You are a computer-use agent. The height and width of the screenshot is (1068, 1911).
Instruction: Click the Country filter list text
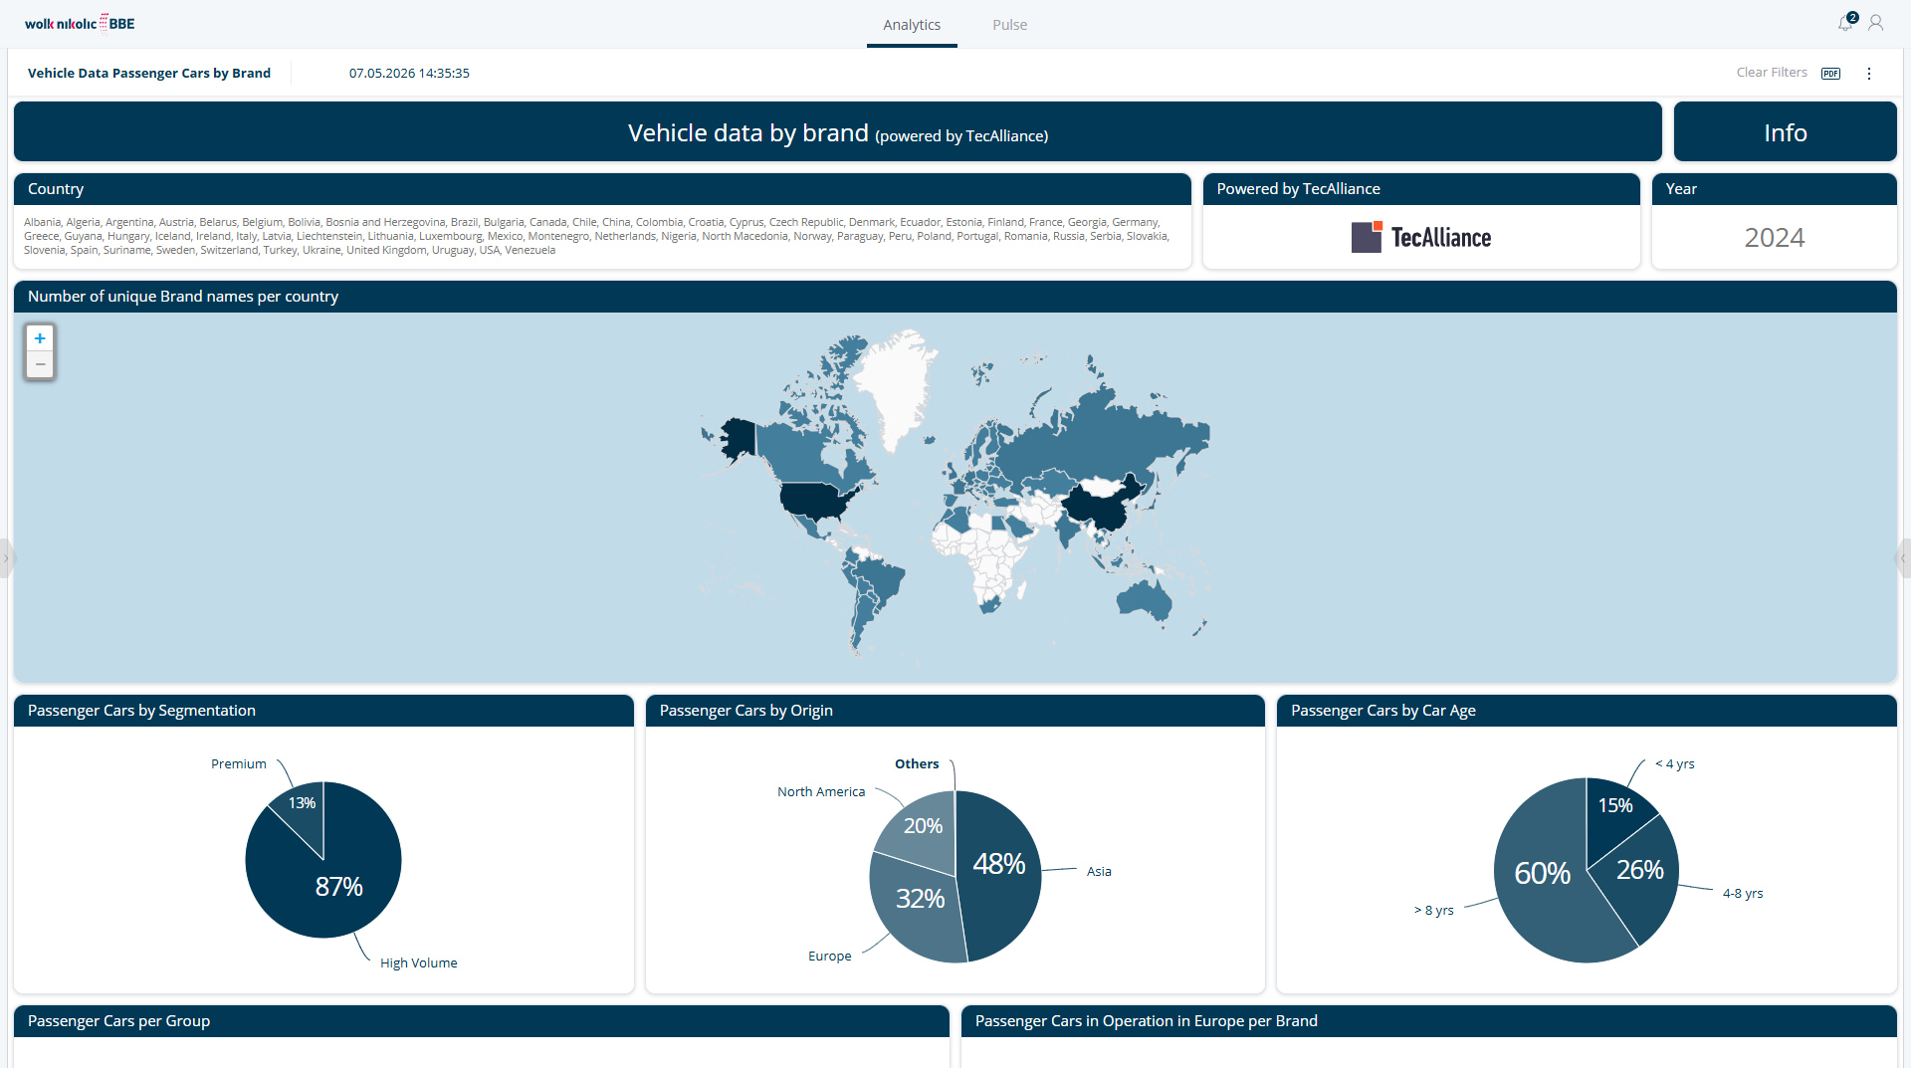(x=597, y=236)
